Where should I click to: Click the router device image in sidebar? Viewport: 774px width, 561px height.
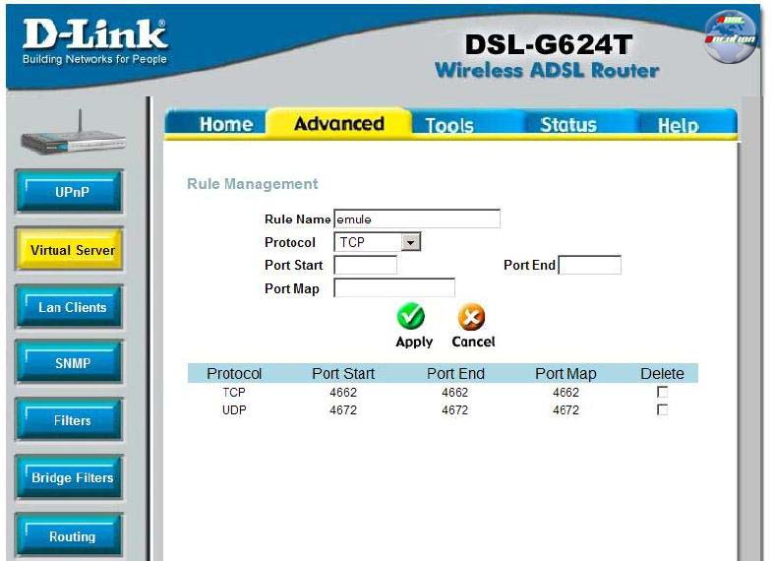[73, 133]
